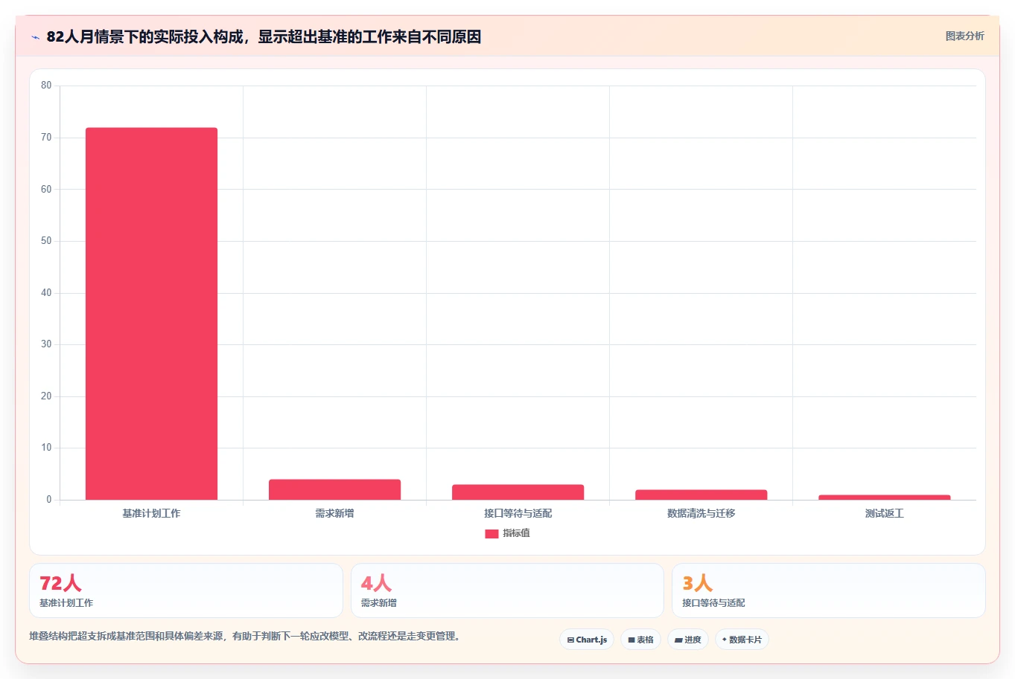The height and width of the screenshot is (679, 1015).
Task: Click the 测试返工 bar
Action: pyautogui.click(x=884, y=498)
